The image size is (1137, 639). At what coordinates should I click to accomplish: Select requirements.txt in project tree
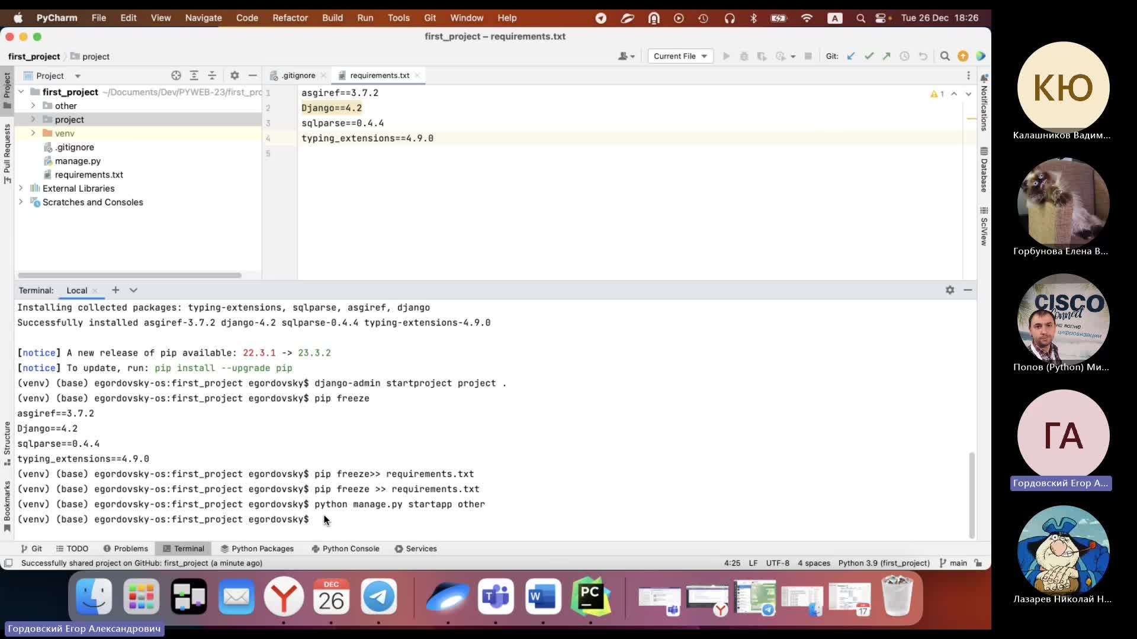(89, 175)
